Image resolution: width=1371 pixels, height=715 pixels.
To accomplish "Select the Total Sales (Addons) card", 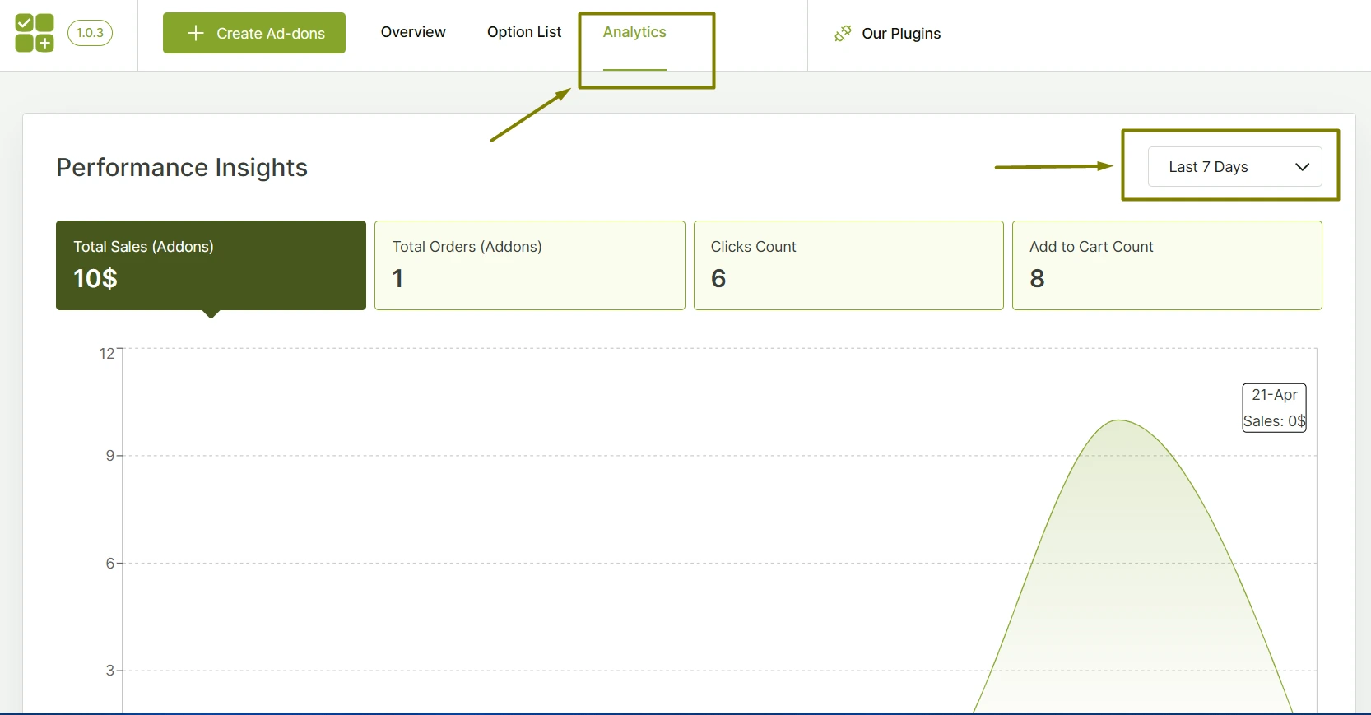I will [211, 265].
